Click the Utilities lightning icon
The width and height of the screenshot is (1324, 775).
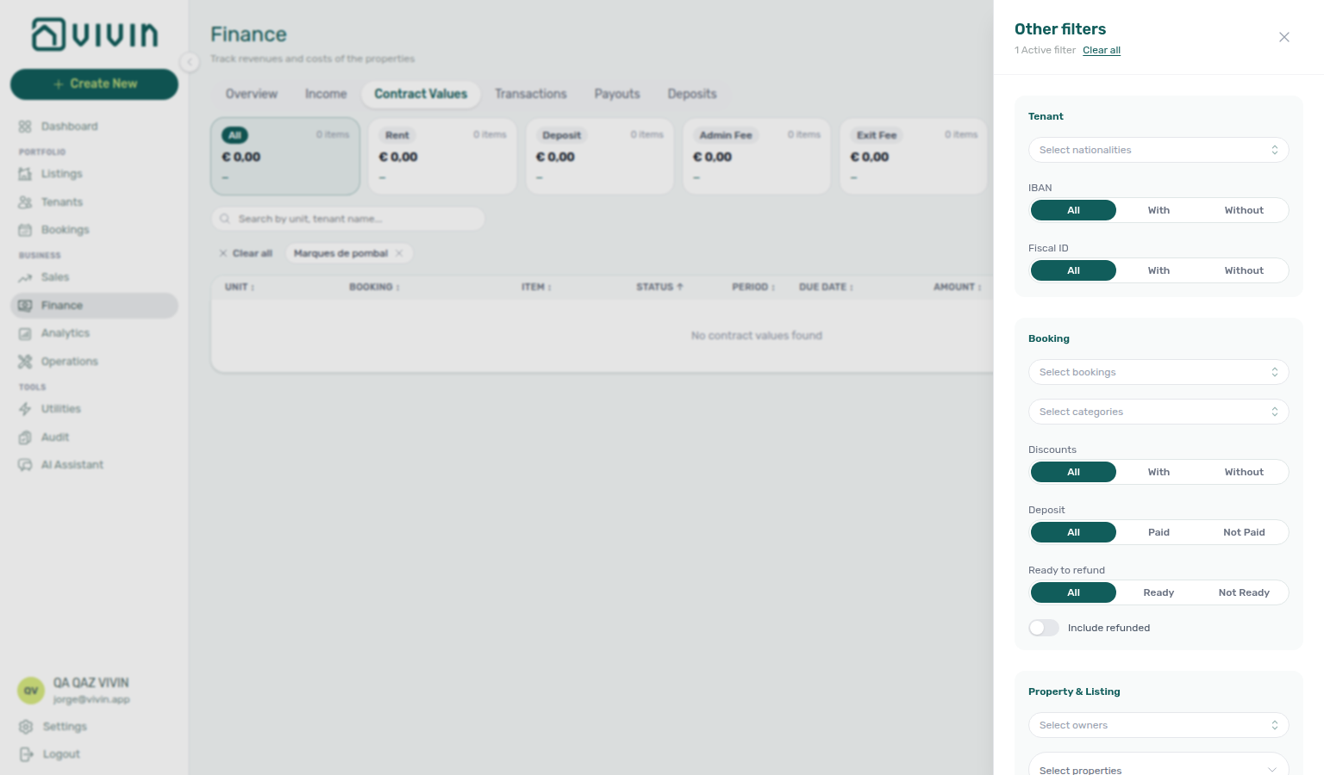pos(25,409)
